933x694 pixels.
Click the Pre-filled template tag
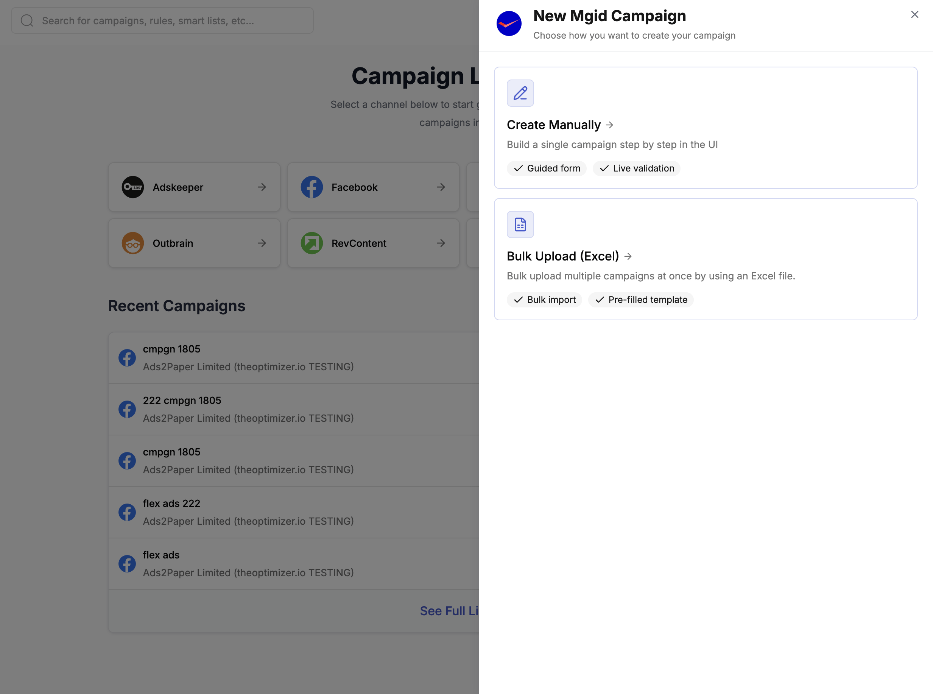[x=640, y=300]
